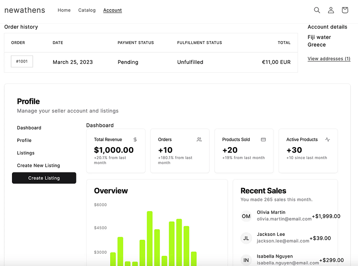Viewport: 358px width, 266px height.
Task: Click the +$1,999.00 sale amount
Action: (x=326, y=216)
